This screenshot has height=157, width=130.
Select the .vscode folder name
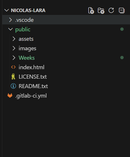(x=24, y=20)
